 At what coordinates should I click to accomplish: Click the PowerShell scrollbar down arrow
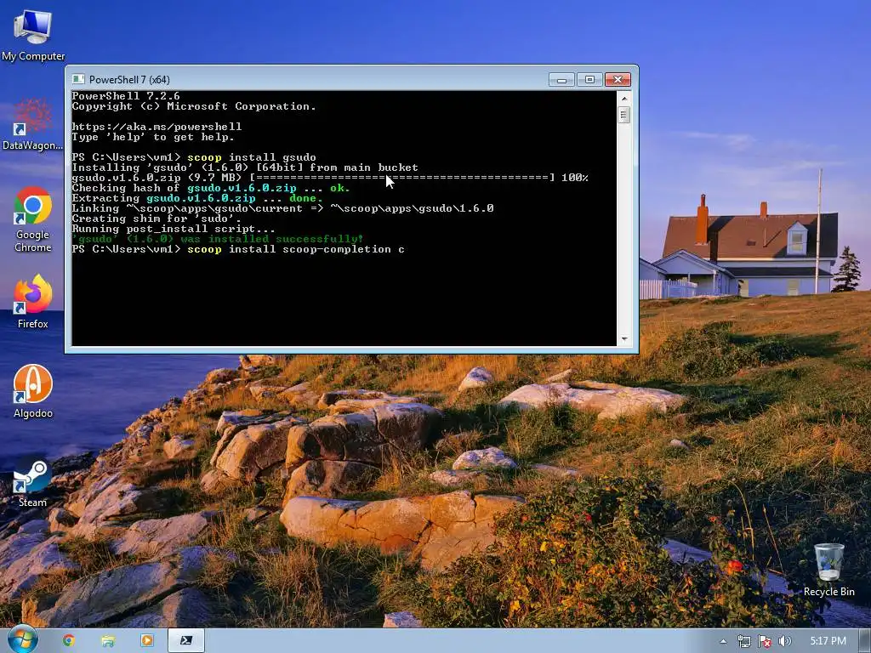pyautogui.click(x=623, y=338)
